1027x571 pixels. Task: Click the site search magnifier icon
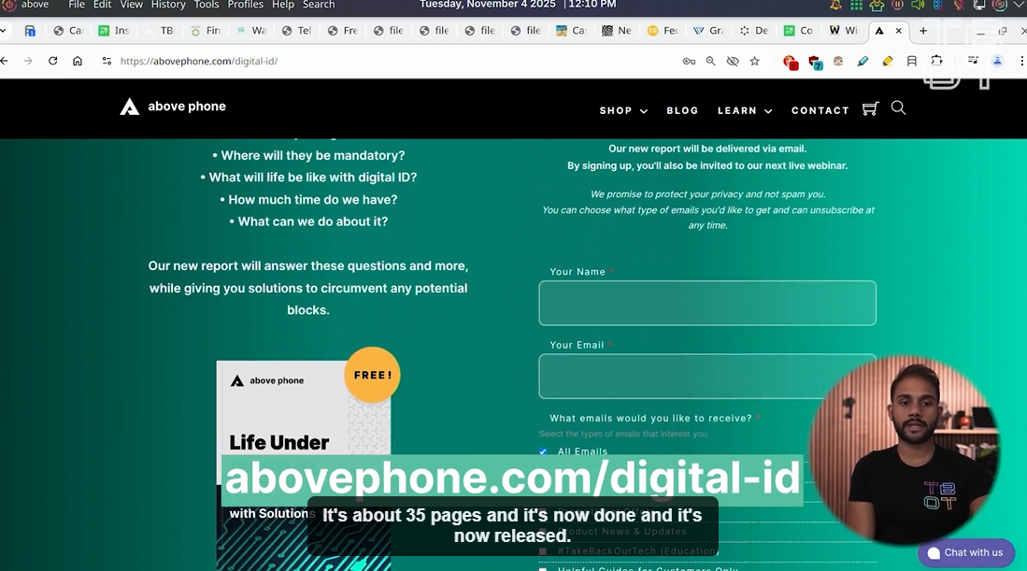pyautogui.click(x=898, y=108)
